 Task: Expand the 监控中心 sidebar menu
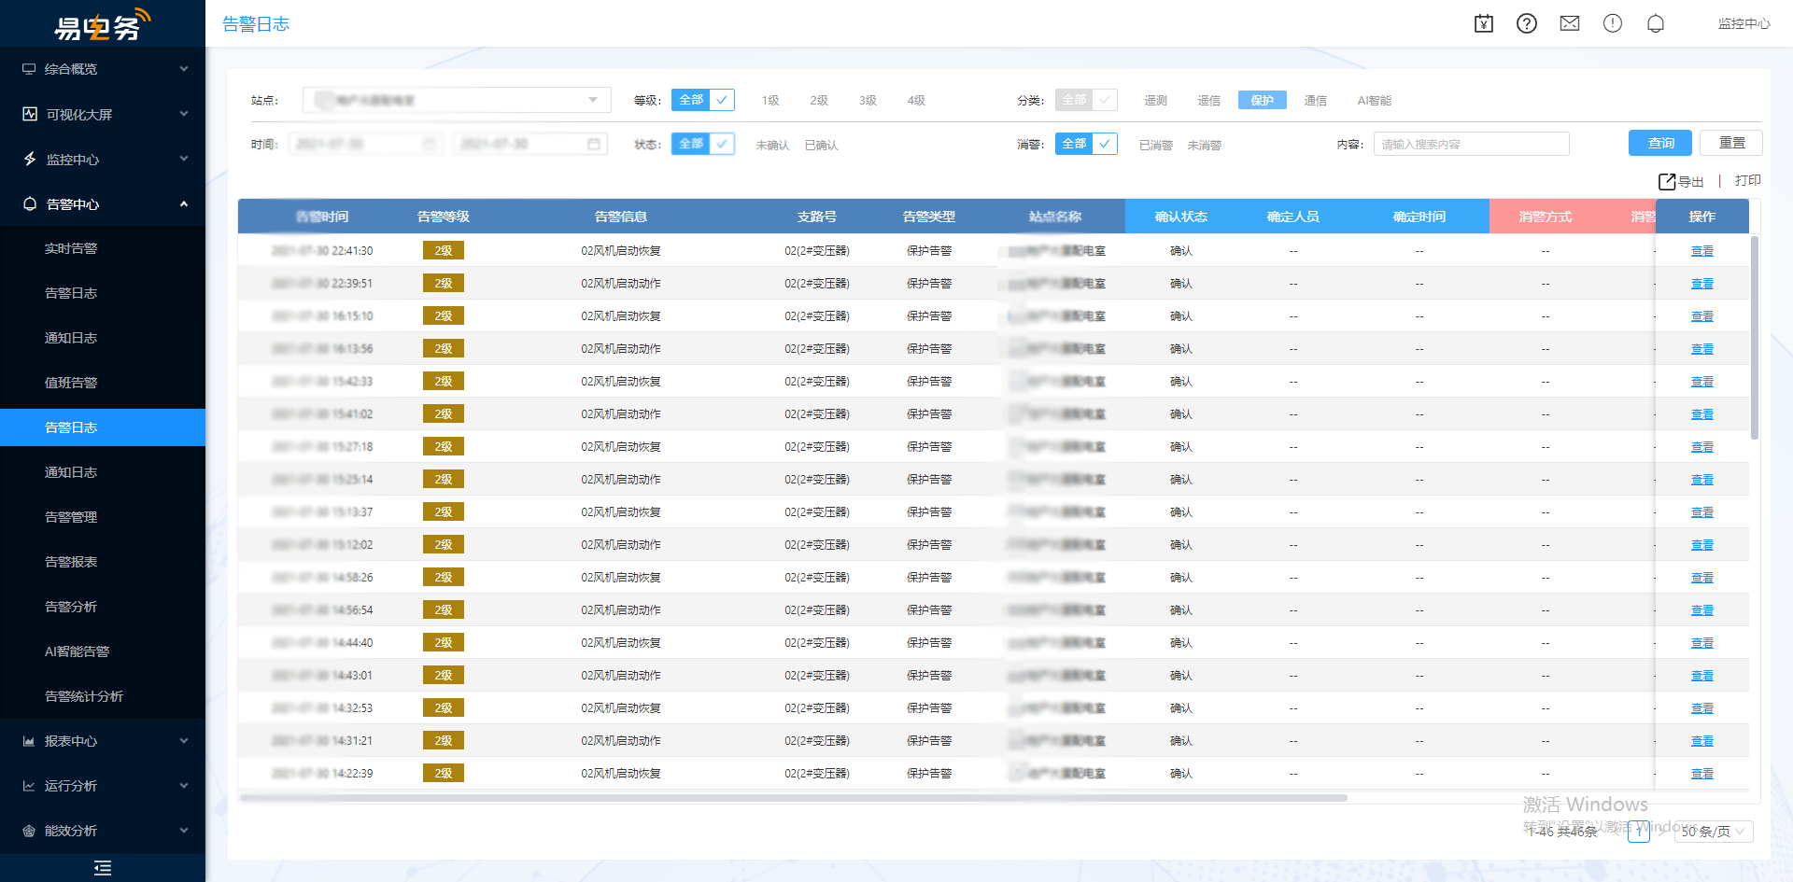click(103, 160)
